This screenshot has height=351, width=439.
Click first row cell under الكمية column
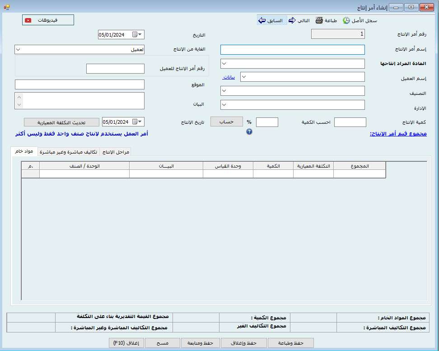coord(273,173)
